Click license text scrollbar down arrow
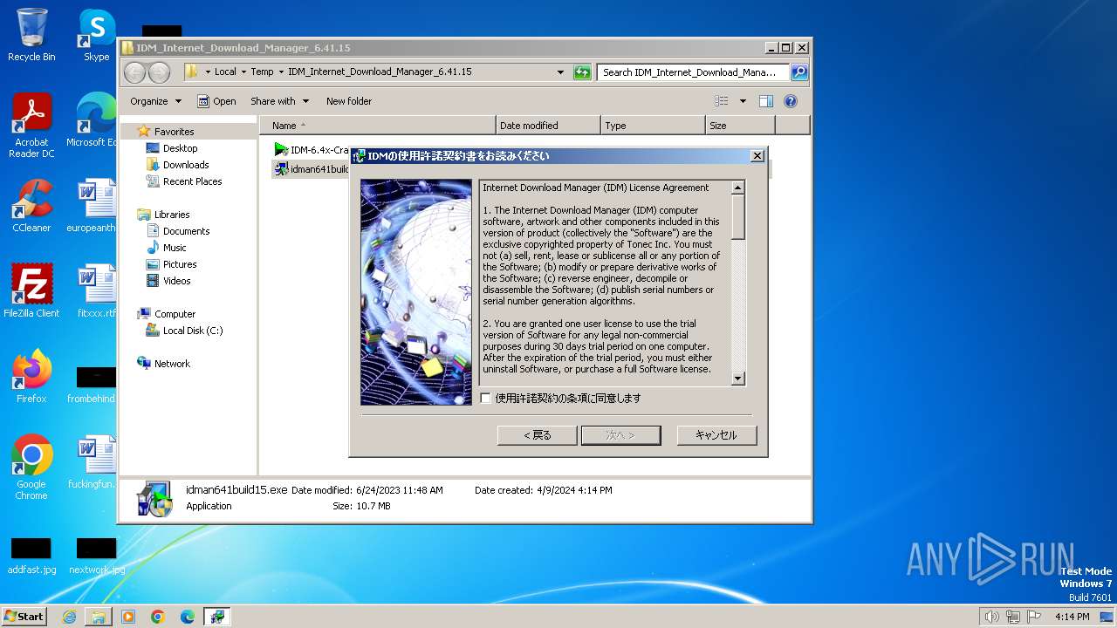This screenshot has height=628, width=1117. coord(738,379)
